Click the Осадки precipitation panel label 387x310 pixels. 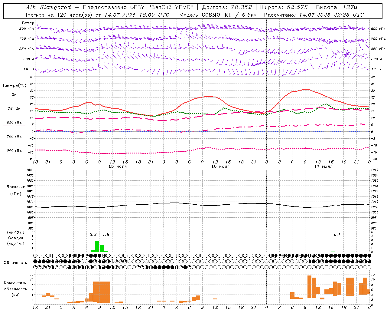(15, 238)
